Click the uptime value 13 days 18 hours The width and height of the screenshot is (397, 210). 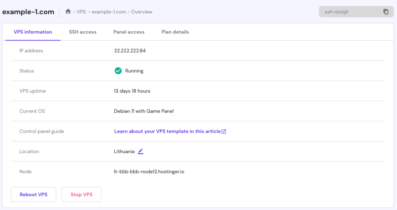[132, 91]
